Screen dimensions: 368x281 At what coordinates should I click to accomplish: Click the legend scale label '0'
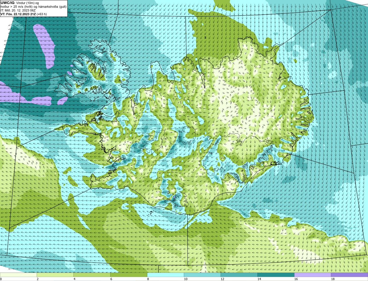[x=1, y=279]
